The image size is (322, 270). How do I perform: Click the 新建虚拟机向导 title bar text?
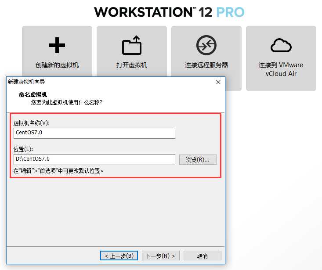coord(26,82)
